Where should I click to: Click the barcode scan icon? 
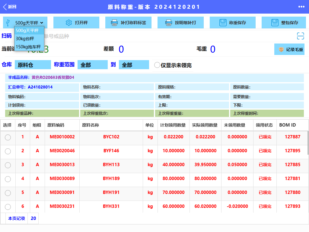coord(300,36)
